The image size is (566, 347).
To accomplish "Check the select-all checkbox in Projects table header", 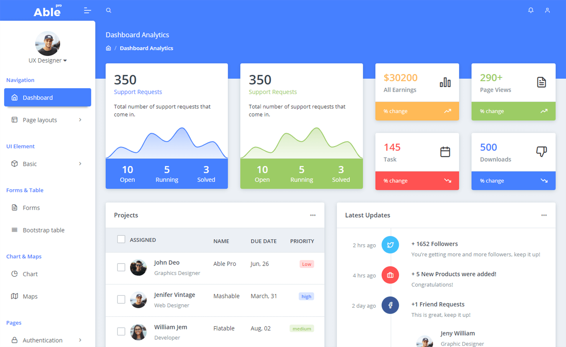I will point(121,239).
